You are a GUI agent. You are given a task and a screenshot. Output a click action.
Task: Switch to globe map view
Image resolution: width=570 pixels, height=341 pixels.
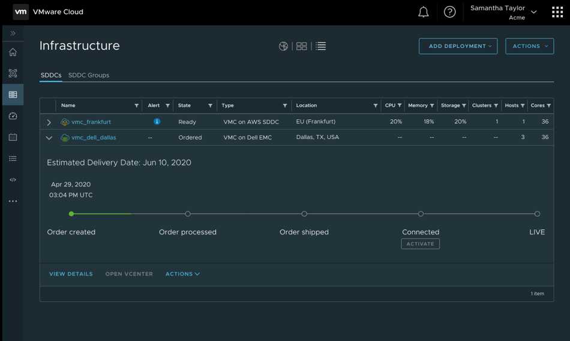283,46
